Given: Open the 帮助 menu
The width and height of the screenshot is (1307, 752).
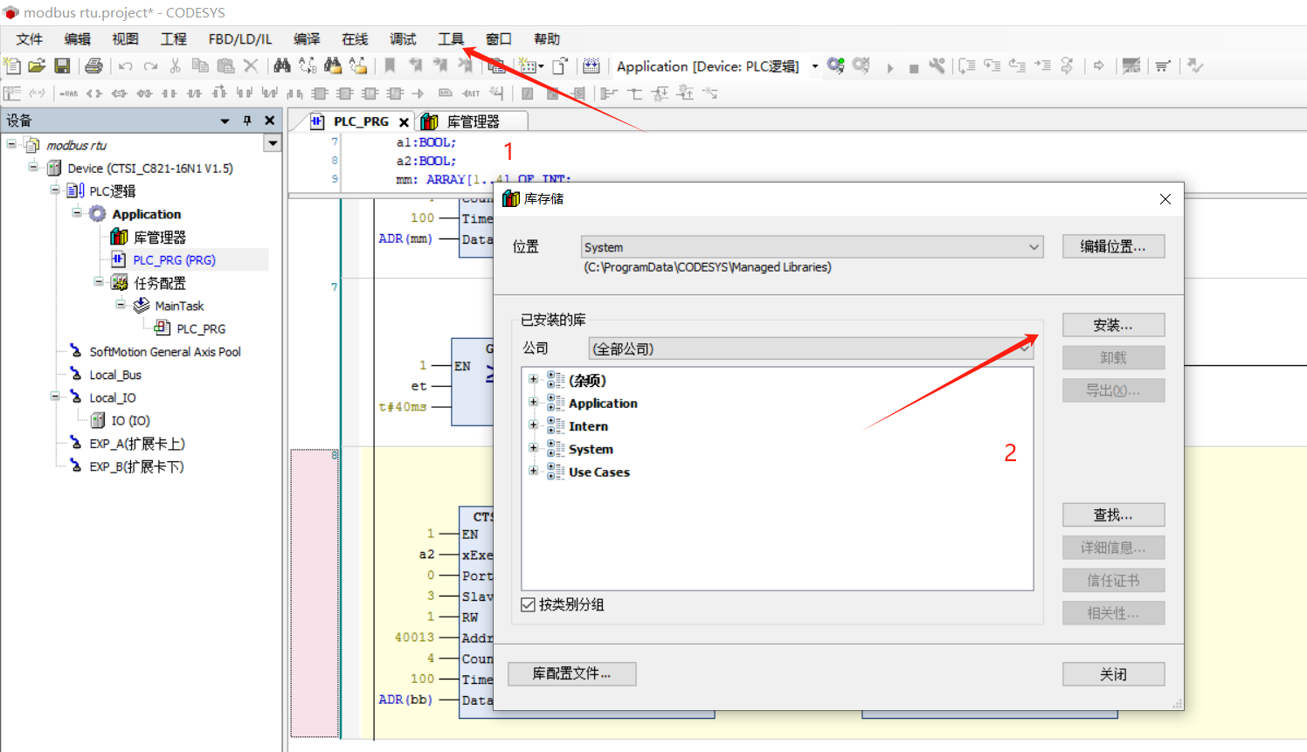Looking at the screenshot, I should [547, 39].
